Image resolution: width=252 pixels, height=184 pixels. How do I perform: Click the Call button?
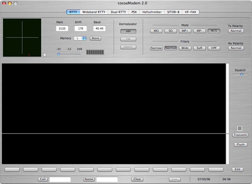tap(43, 179)
